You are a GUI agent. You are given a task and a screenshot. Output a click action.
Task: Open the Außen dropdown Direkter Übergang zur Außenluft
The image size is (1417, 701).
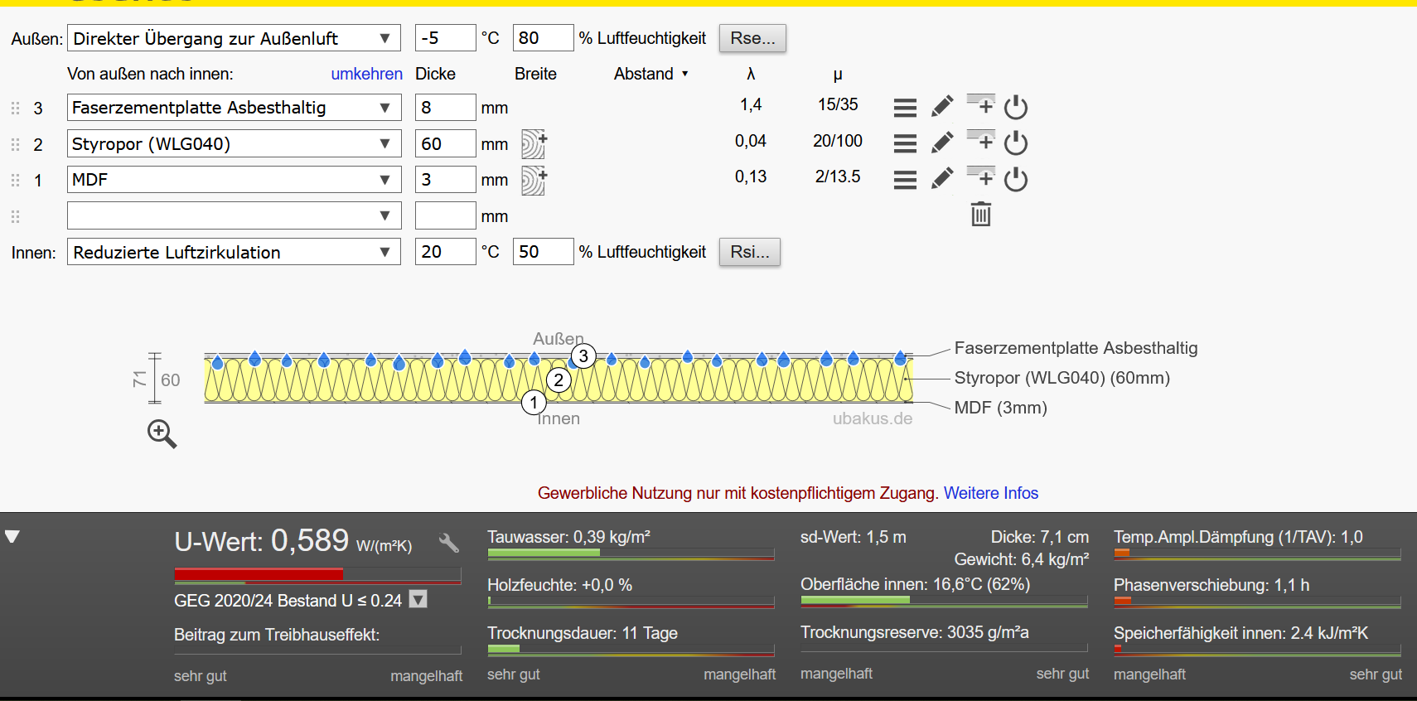(234, 38)
